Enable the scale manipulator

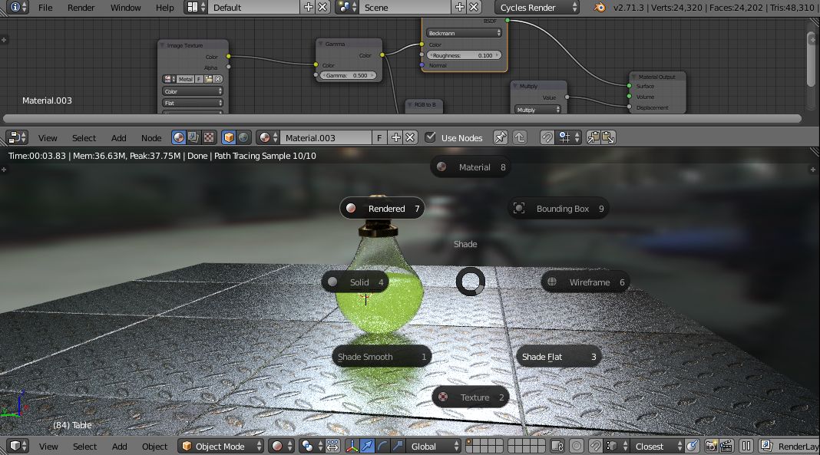coord(398,446)
